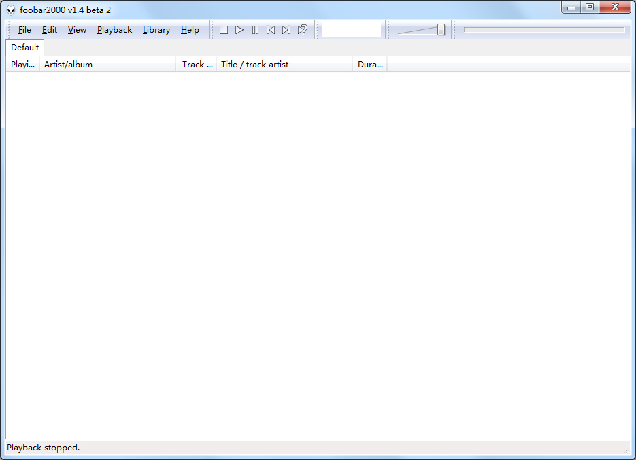This screenshot has width=636, height=460.
Task: Minimize the foobar2000 window
Action: point(571,7)
